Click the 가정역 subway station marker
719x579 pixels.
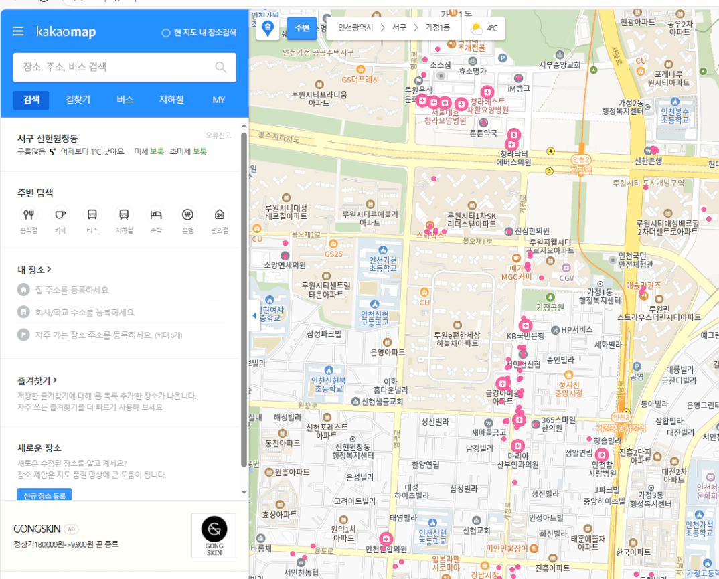(581, 159)
